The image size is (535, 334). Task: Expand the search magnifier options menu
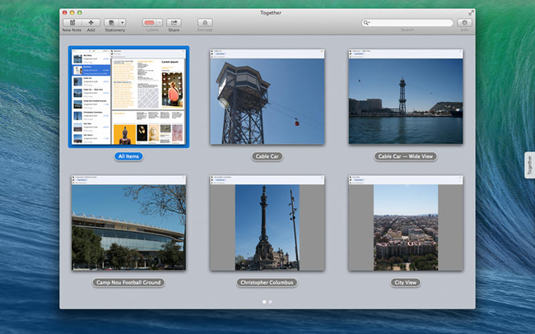(x=368, y=22)
